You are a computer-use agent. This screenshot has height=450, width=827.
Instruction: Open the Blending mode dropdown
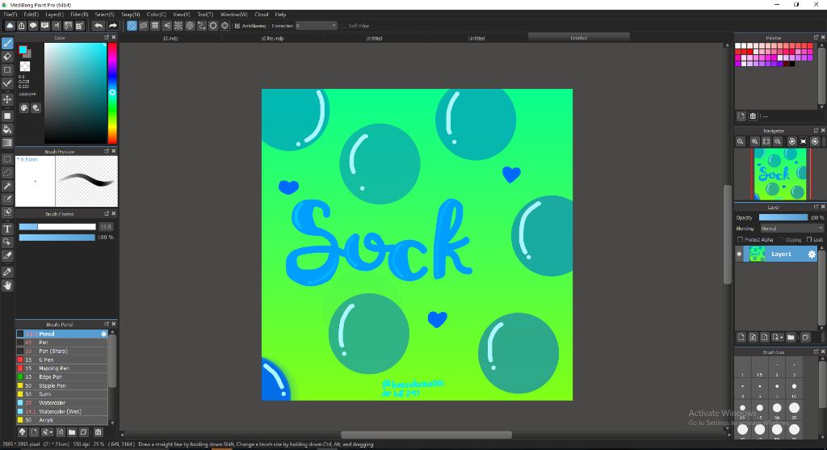[x=791, y=229]
